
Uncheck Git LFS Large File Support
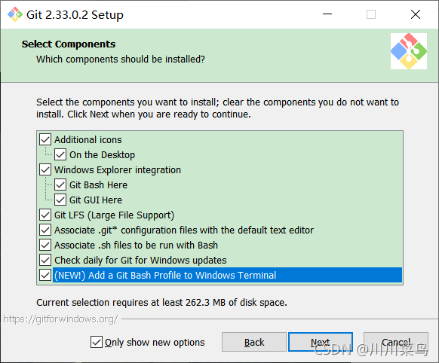point(45,215)
